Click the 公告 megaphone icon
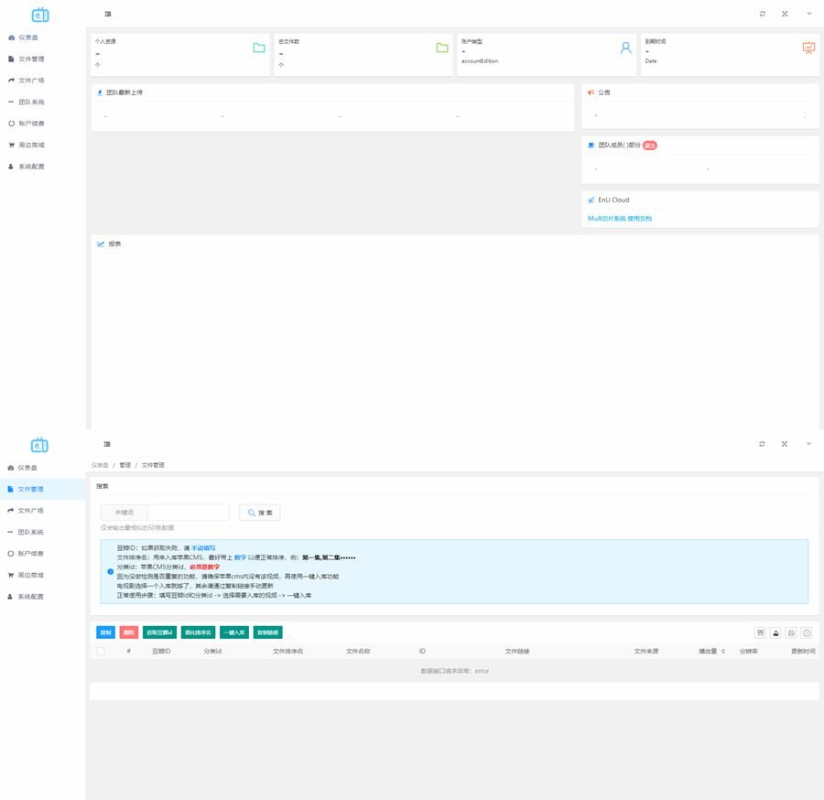 [591, 92]
